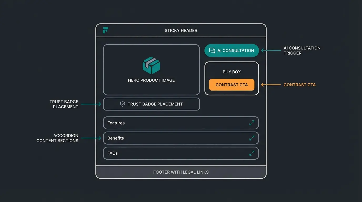Click the expand arrows icon on Features row

coord(252,123)
